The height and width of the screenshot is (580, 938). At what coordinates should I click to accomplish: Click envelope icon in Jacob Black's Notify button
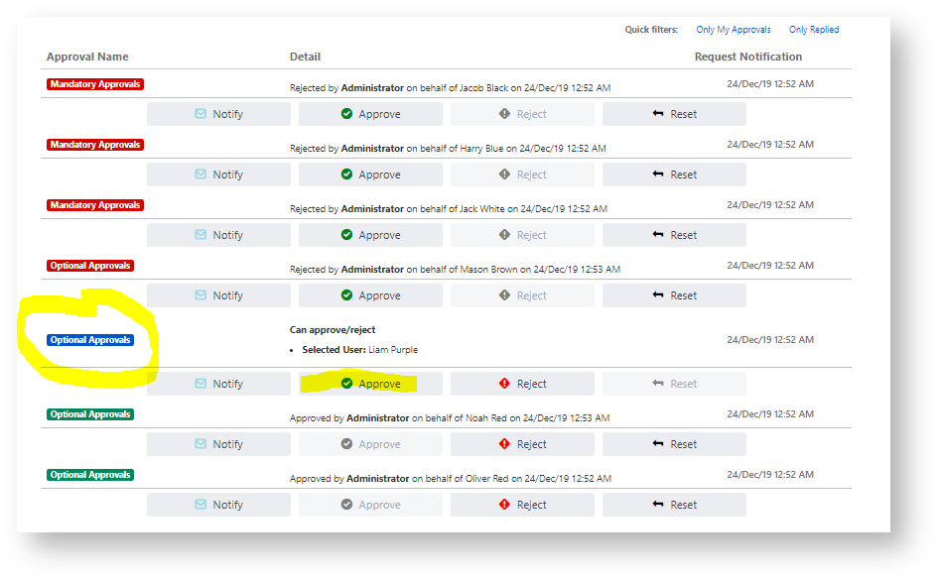[201, 114]
